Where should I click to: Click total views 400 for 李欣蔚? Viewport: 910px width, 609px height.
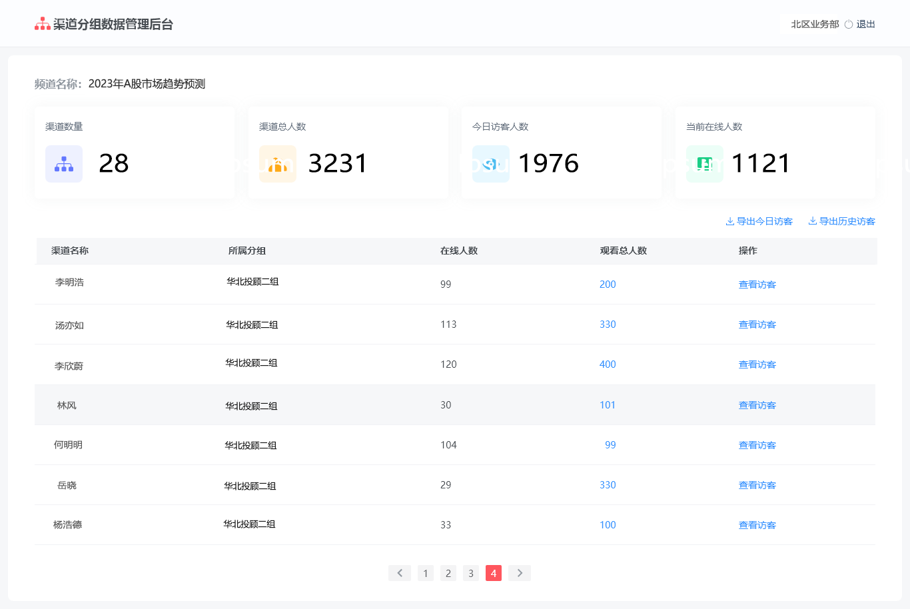[x=608, y=364]
